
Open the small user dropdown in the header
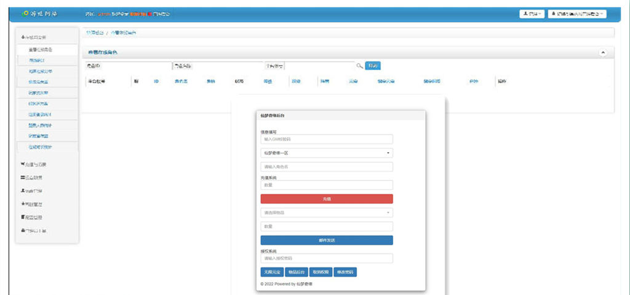pos(532,13)
